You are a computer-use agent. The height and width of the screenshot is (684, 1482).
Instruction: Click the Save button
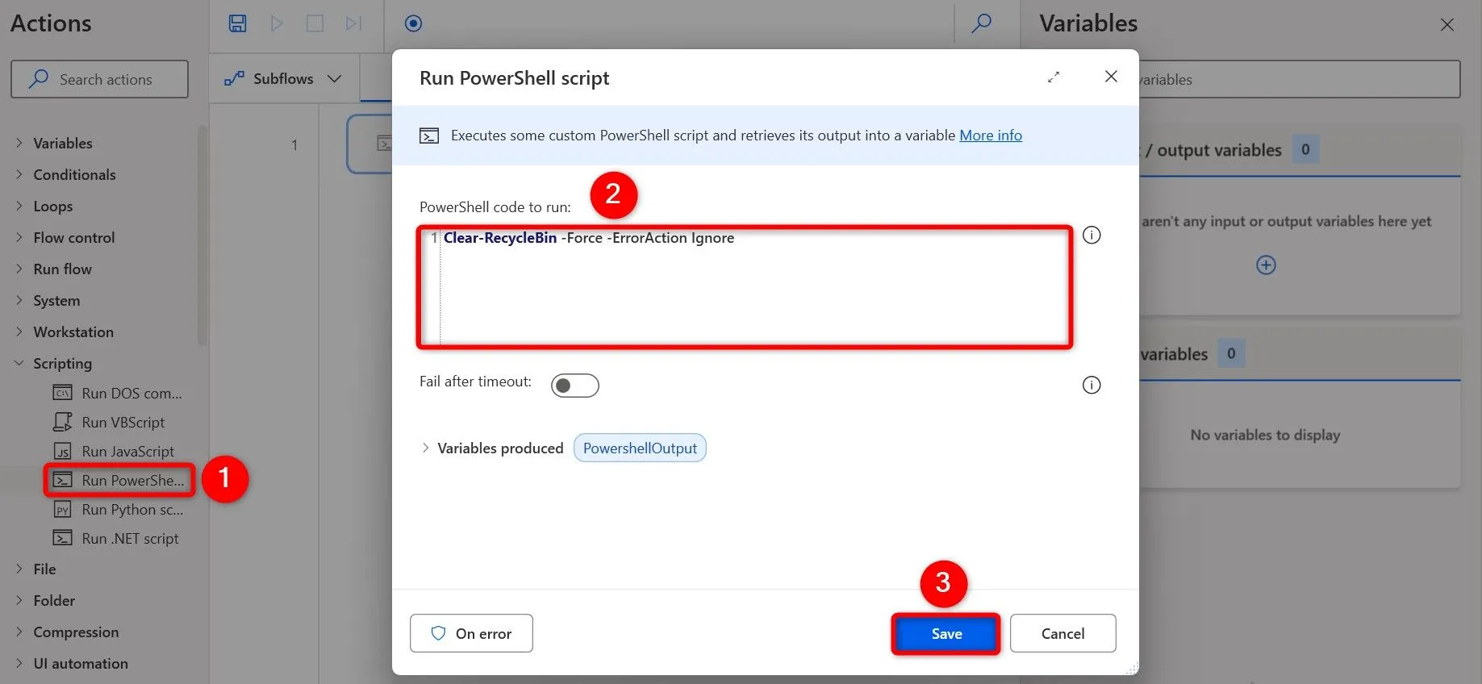tap(946, 634)
